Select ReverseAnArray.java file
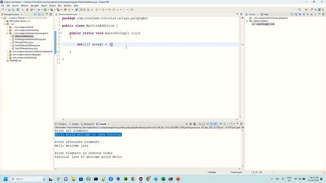326x183 pixels. click(24, 42)
